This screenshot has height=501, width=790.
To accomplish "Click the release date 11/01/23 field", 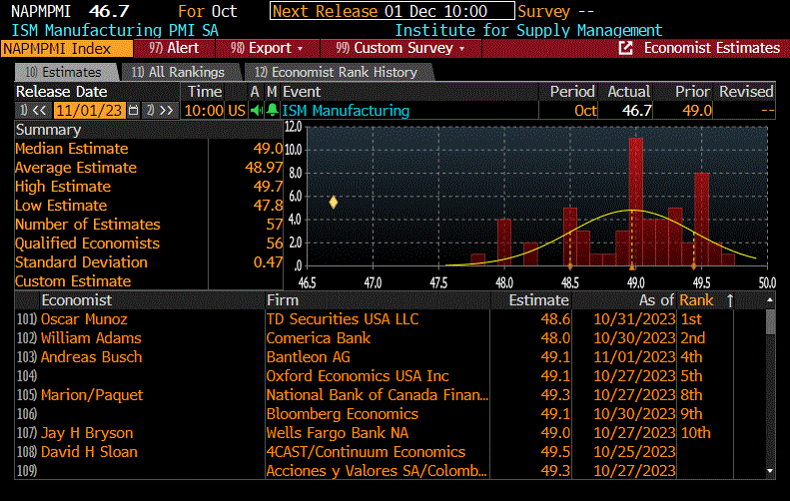I will point(89,110).
